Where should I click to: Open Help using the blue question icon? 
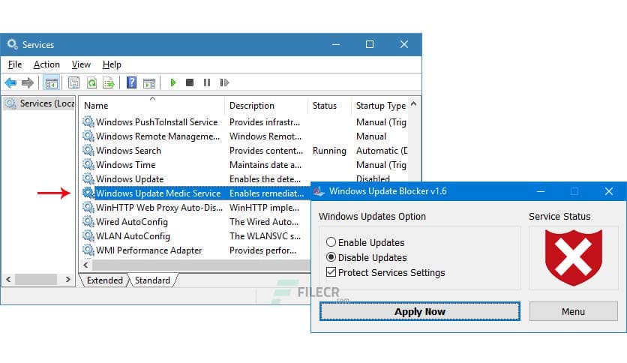[x=131, y=82]
